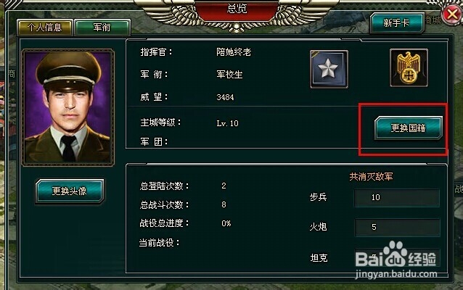The image size is (463, 290).
Task: Click the 共消灭敌军 heading
Action: pyautogui.click(x=371, y=177)
